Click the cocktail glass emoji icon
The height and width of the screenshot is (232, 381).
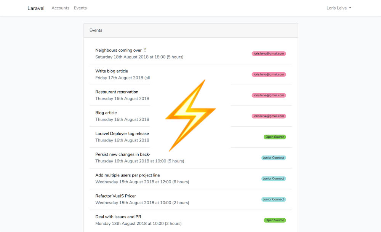pos(145,50)
